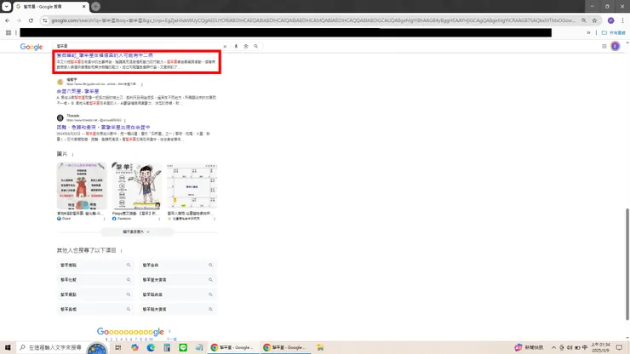This screenshot has width=630, height=354.
Task: Go to results page 5
Action: (126, 340)
